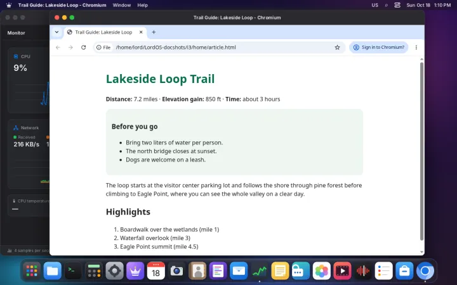Open the Mail app in dock
This screenshot has width=457, height=285.
tap(239, 271)
